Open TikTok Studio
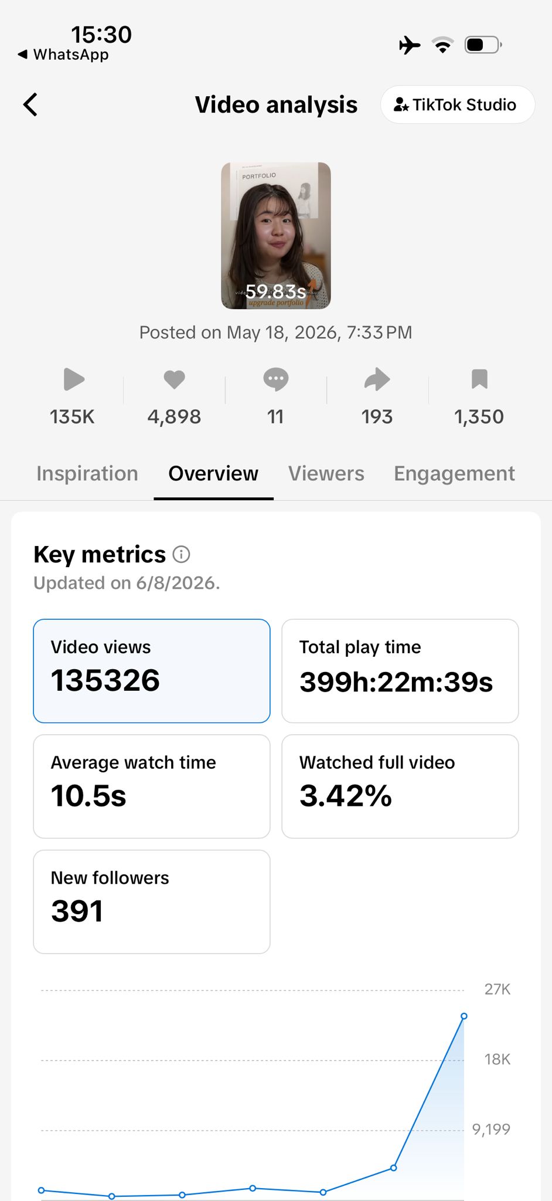The width and height of the screenshot is (552, 1201). point(457,105)
